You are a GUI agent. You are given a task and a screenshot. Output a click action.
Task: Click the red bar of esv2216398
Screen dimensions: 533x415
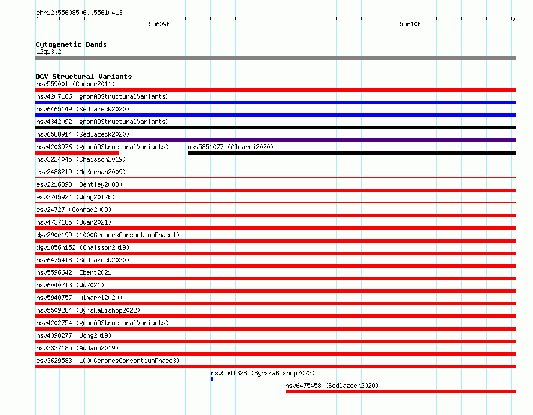[275, 190]
